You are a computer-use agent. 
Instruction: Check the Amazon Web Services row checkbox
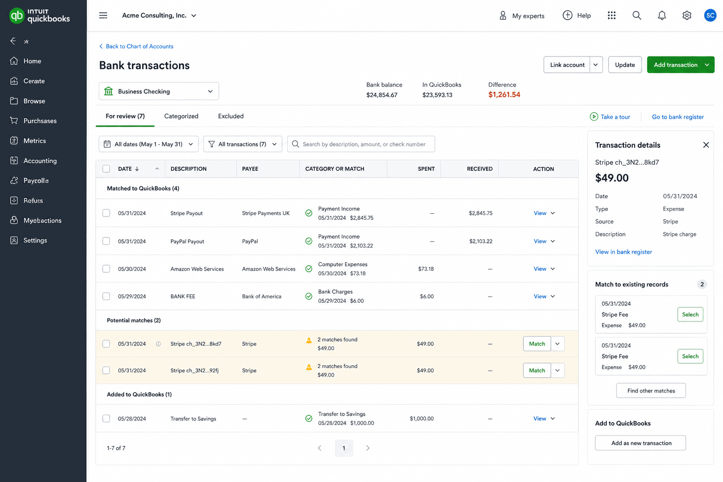[106, 269]
